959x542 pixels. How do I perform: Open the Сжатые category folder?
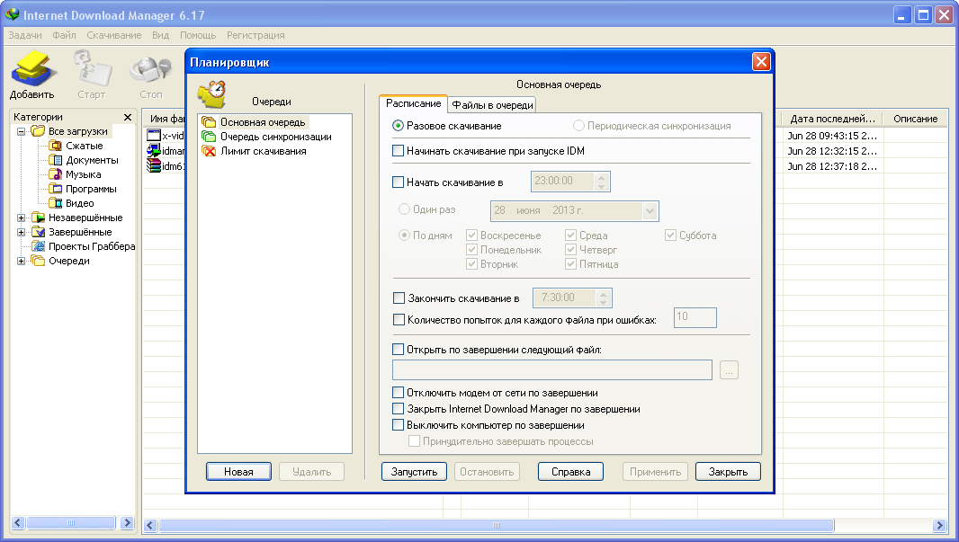coord(84,146)
